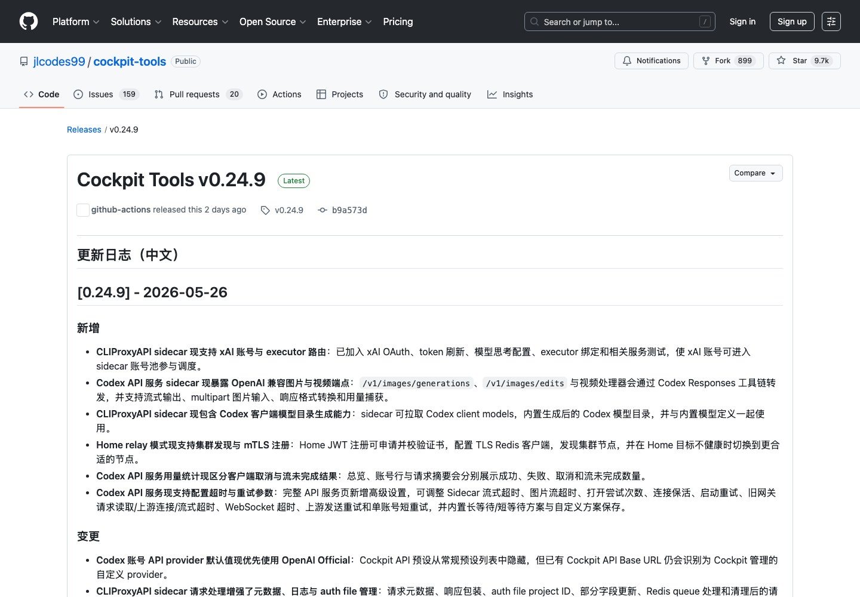
Task: Open the Insights tab
Action: pyautogui.click(x=510, y=94)
